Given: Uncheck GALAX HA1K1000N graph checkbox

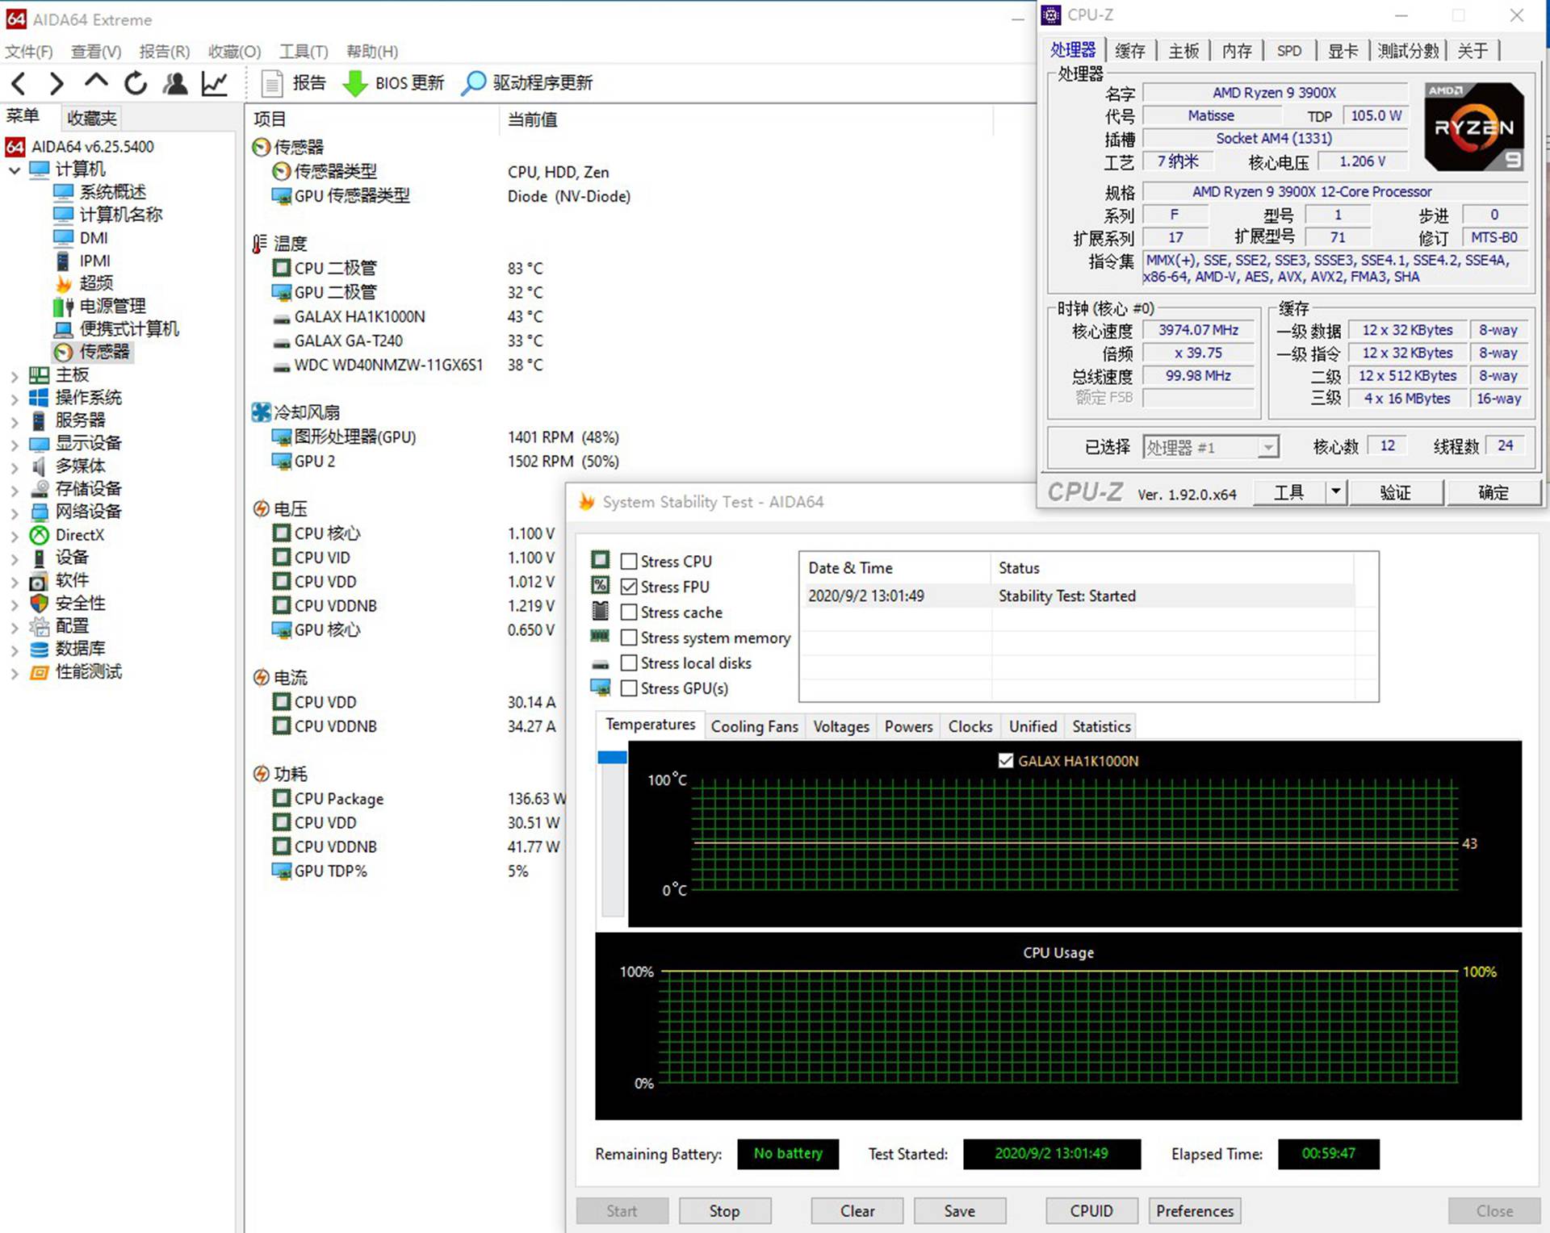Looking at the screenshot, I should 1006,760.
